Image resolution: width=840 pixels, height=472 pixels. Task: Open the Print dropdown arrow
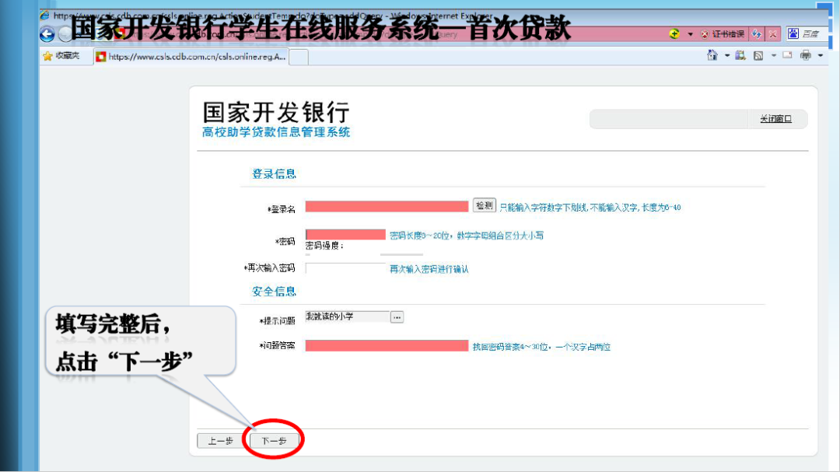click(821, 55)
